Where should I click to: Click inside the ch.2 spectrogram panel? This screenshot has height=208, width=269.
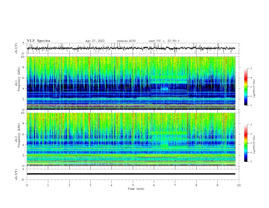point(131,139)
